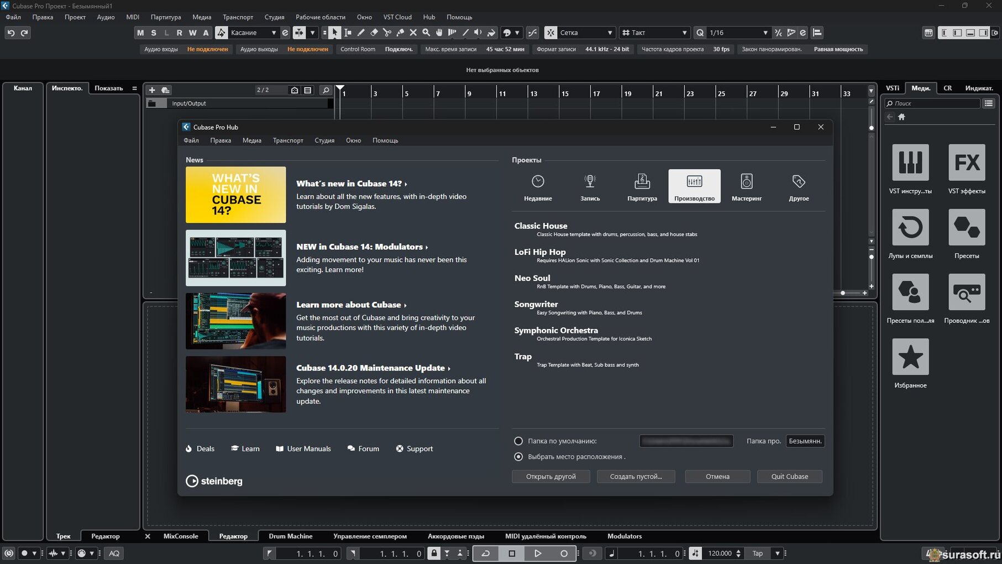Select the Play speaker tool
The width and height of the screenshot is (1002, 564).
click(478, 33)
